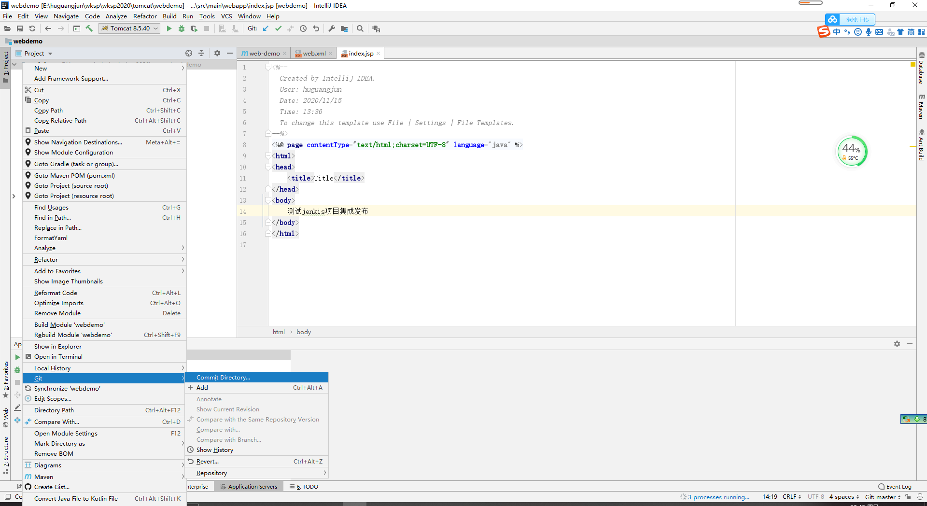Choose Reformat Code option

(x=104, y=293)
